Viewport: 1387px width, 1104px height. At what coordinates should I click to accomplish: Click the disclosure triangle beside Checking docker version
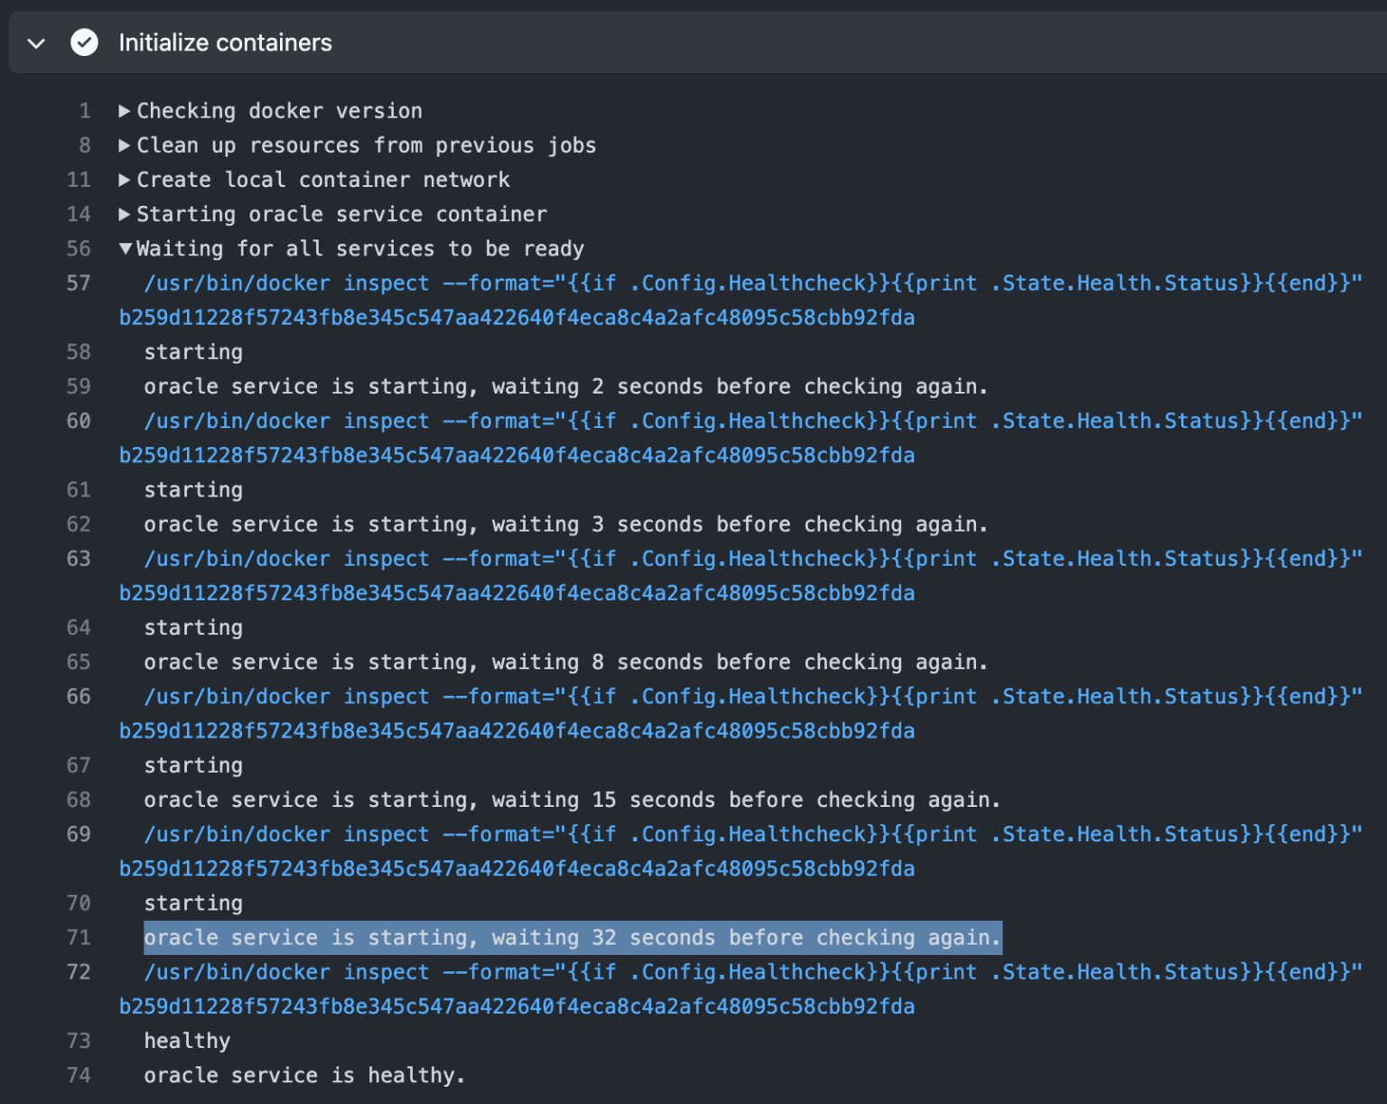pos(126,110)
